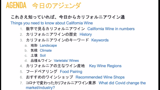Click What did Covid change text

click(122, 83)
